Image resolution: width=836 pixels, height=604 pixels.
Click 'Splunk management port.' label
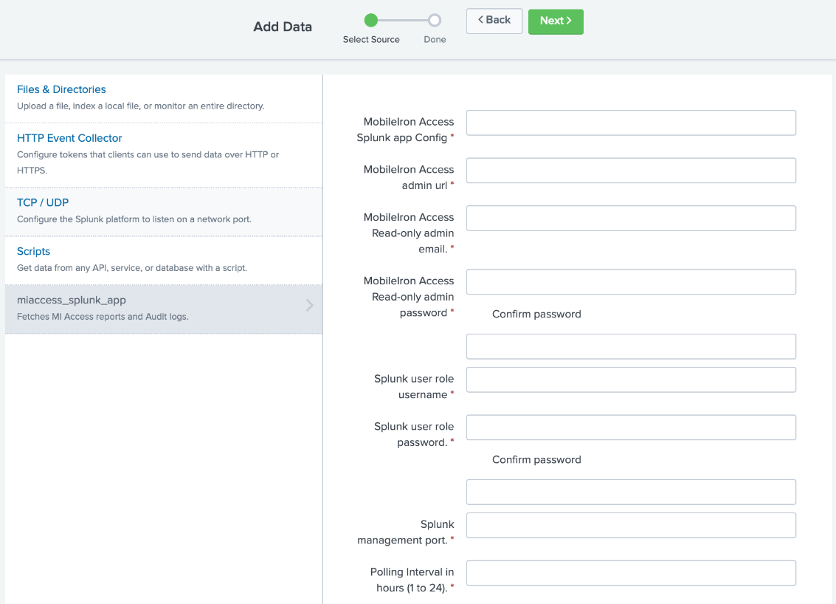pos(406,532)
